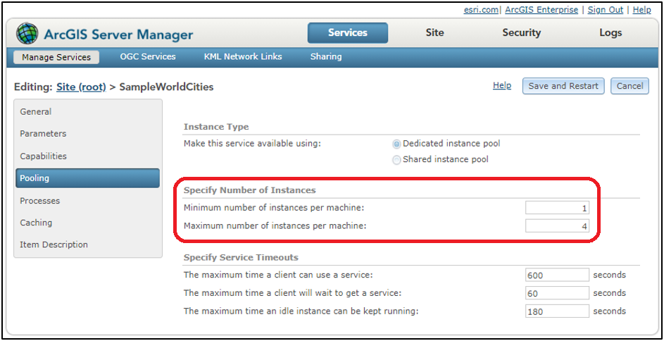Select Caching in the left sidebar
Image resolution: width=664 pixels, height=341 pixels.
tap(37, 223)
